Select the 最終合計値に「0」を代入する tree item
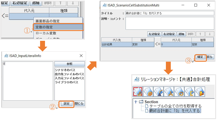 [x=175, y=111]
